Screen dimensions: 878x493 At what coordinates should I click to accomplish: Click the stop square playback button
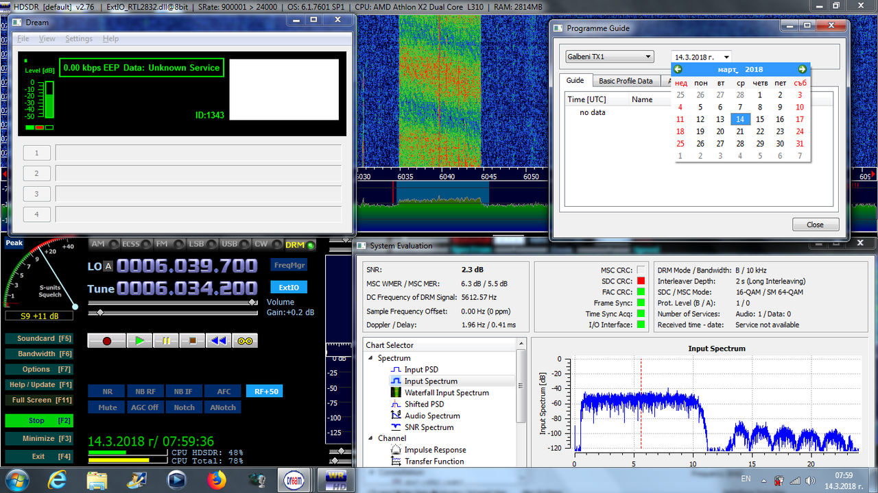coord(193,340)
